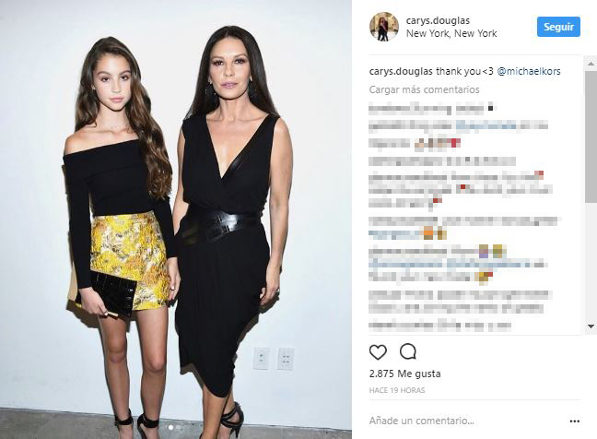597x439 pixels.
Task: Click the comment speech bubble icon
Action: click(x=408, y=351)
